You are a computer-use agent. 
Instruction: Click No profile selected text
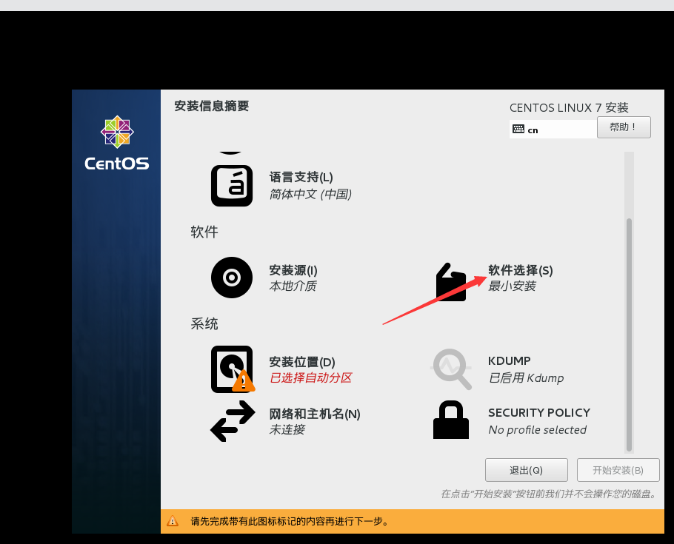click(x=537, y=430)
